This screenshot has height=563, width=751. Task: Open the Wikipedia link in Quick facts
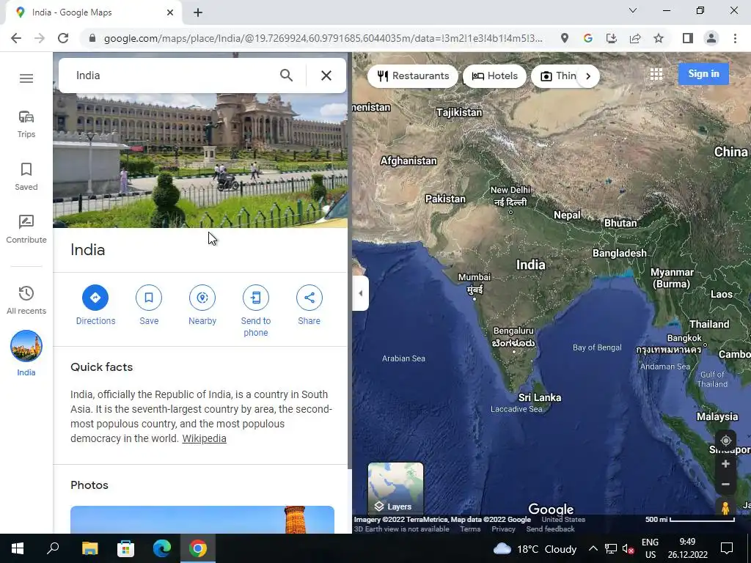click(204, 438)
